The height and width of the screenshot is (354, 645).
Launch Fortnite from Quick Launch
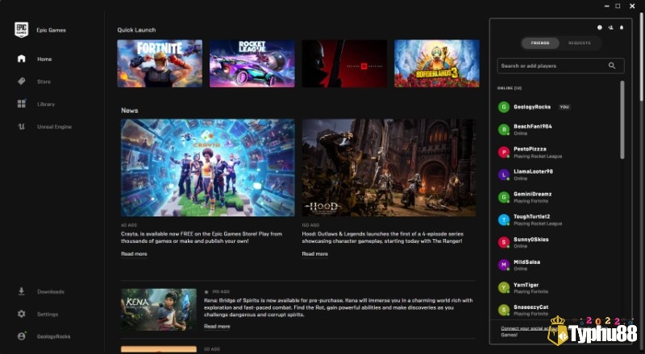160,64
